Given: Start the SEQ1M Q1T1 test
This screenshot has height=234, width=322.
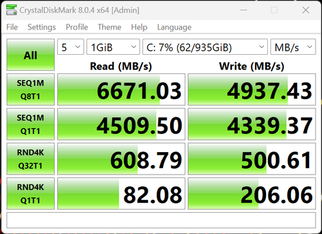Looking at the screenshot, I should [x=30, y=124].
